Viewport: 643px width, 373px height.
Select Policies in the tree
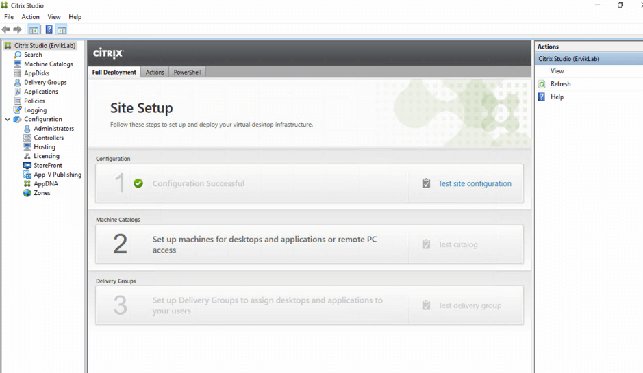(34, 101)
